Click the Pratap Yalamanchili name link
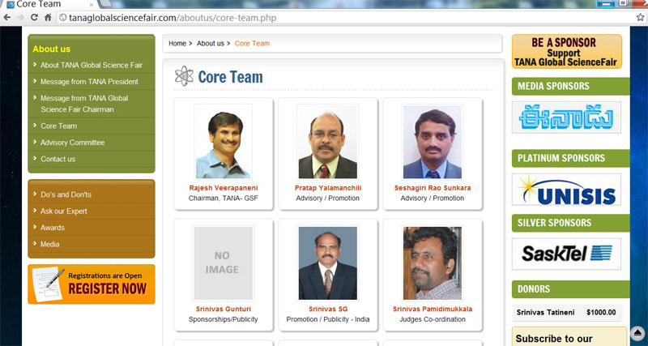This screenshot has width=648, height=346. [x=327, y=188]
